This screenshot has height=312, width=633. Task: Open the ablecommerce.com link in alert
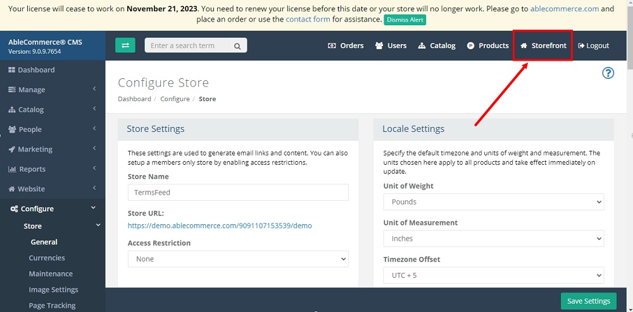click(565, 8)
